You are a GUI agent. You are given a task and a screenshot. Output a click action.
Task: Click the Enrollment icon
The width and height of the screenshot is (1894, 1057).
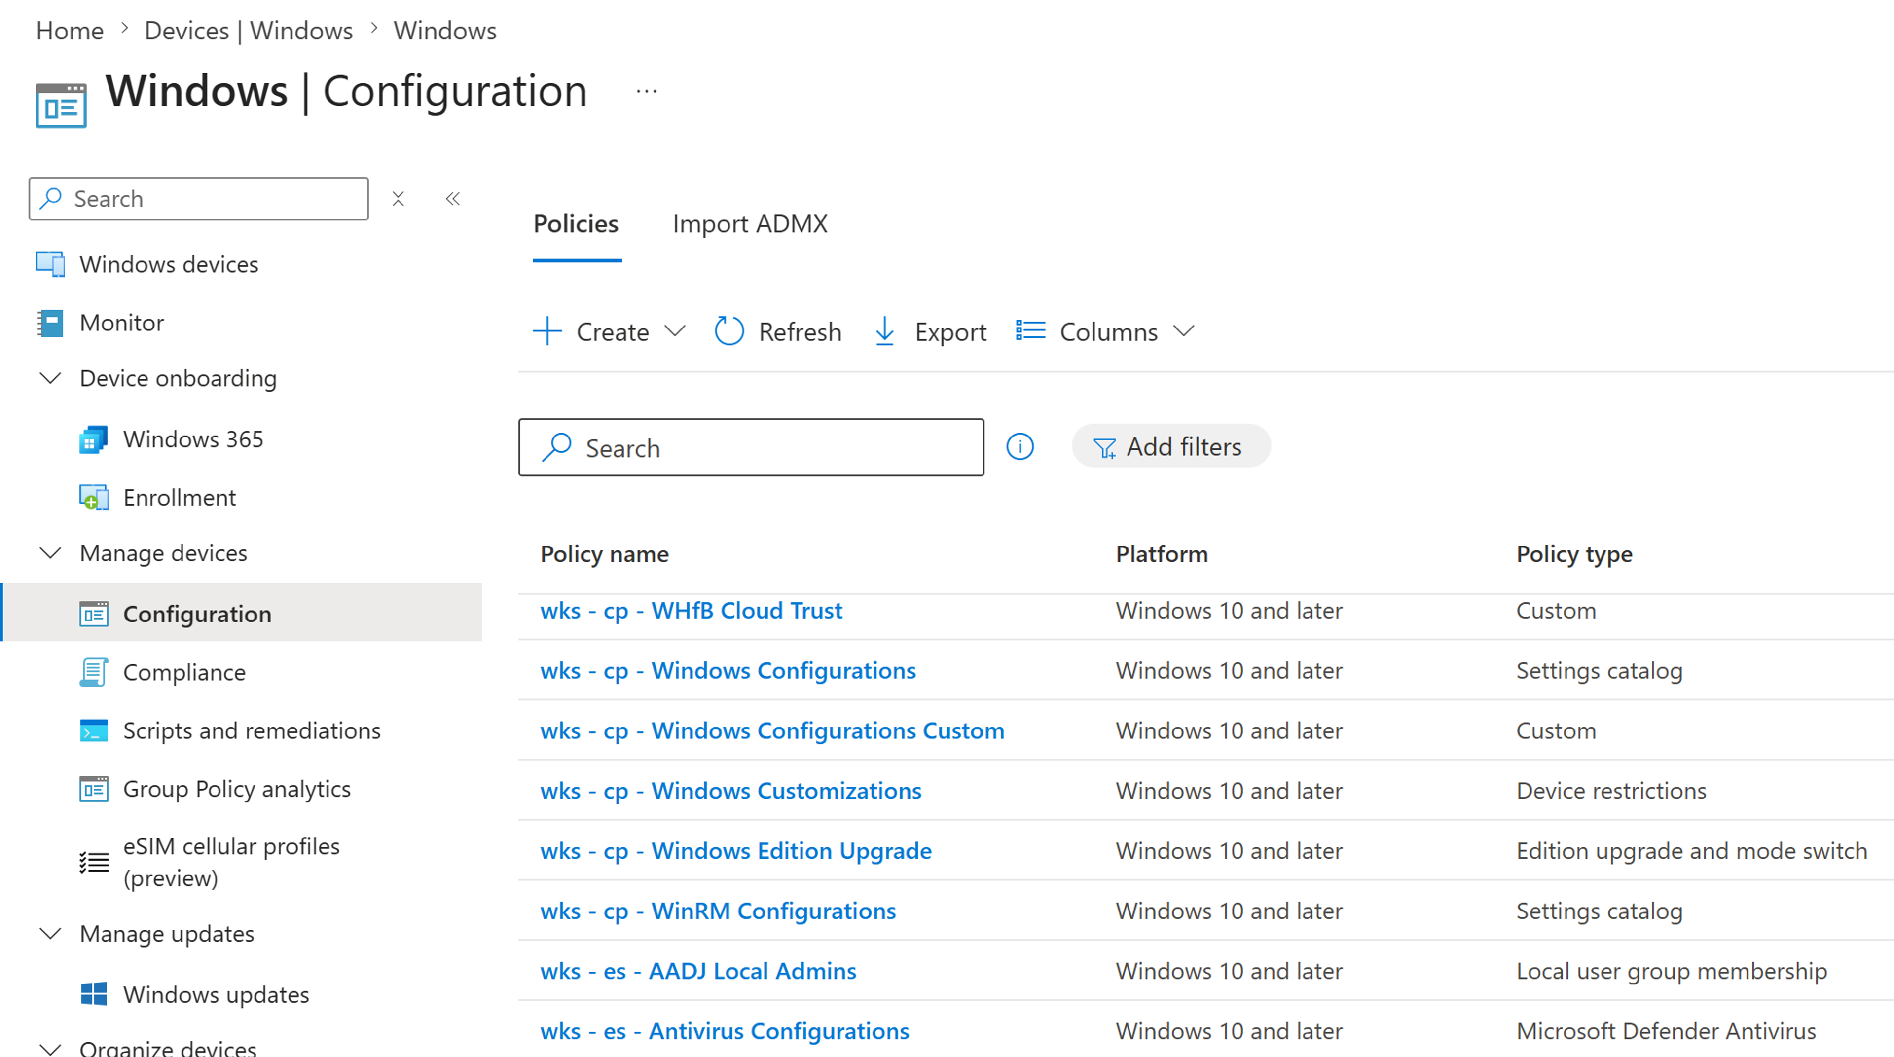point(93,498)
